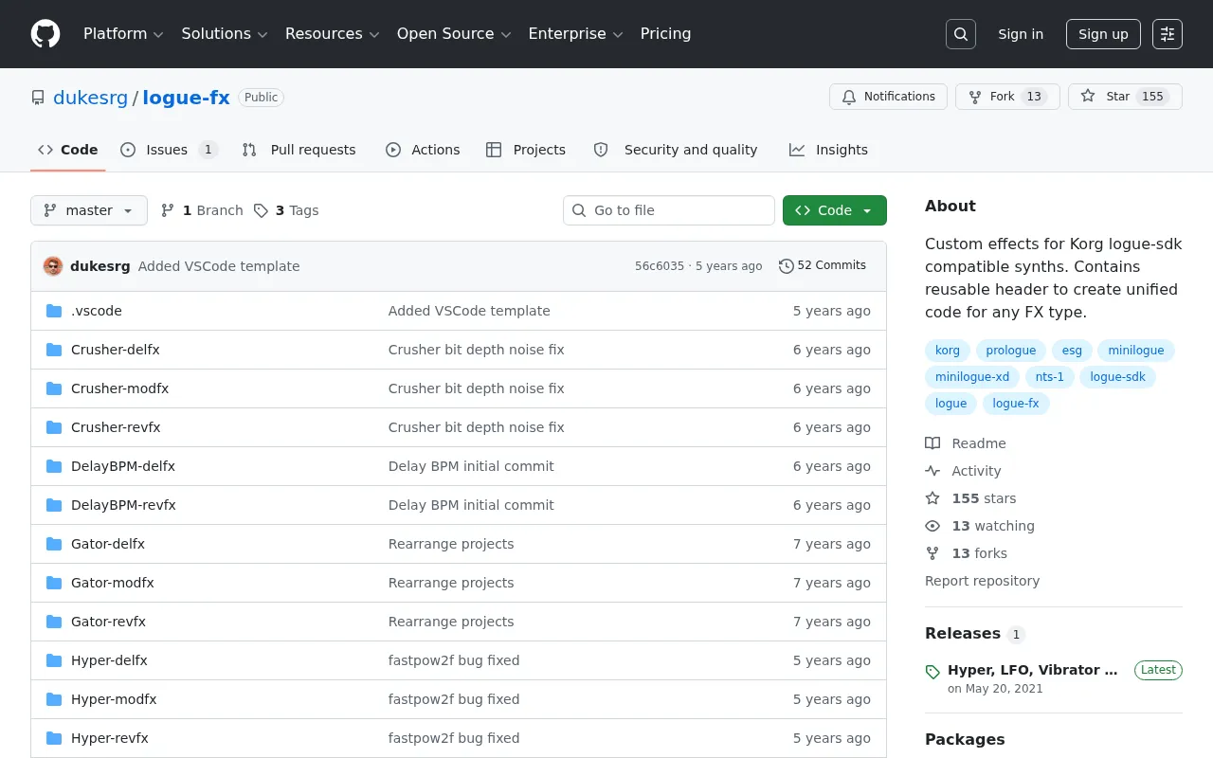Click the Crusher-modfx folder icon
Image resolution: width=1213 pixels, height=758 pixels.
[x=54, y=388]
